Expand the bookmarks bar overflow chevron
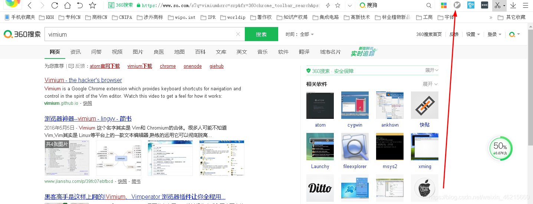533x204 pixels. coord(491,17)
